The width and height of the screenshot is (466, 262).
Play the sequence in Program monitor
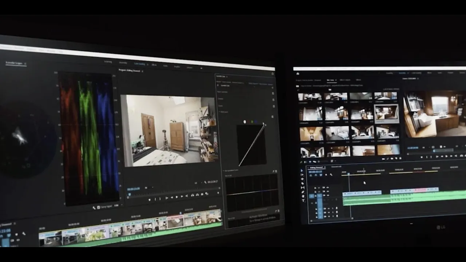coord(177,197)
